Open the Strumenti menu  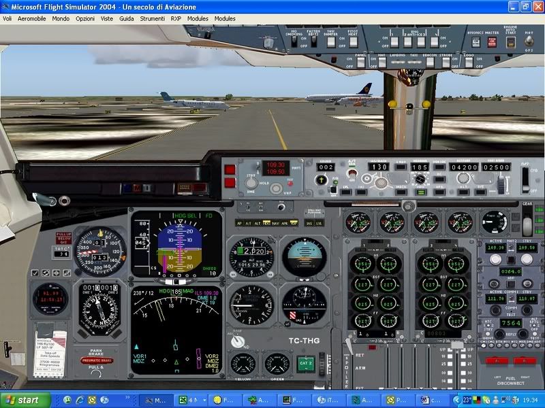152,19
